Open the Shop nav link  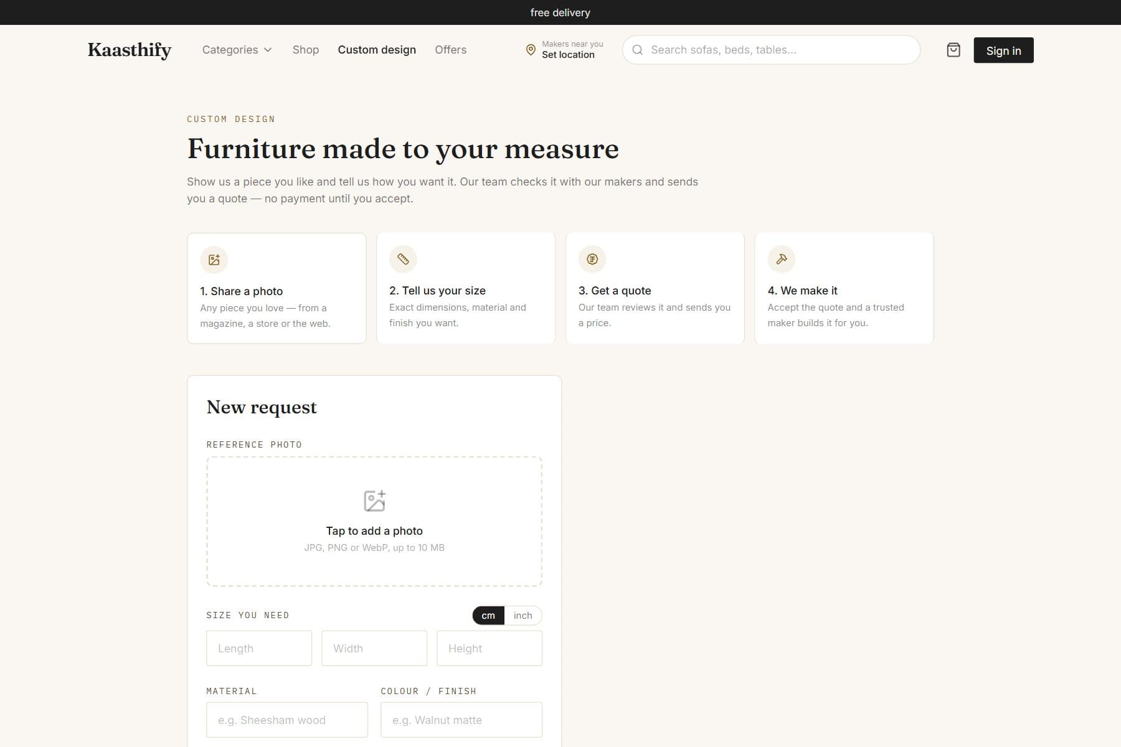(x=306, y=50)
